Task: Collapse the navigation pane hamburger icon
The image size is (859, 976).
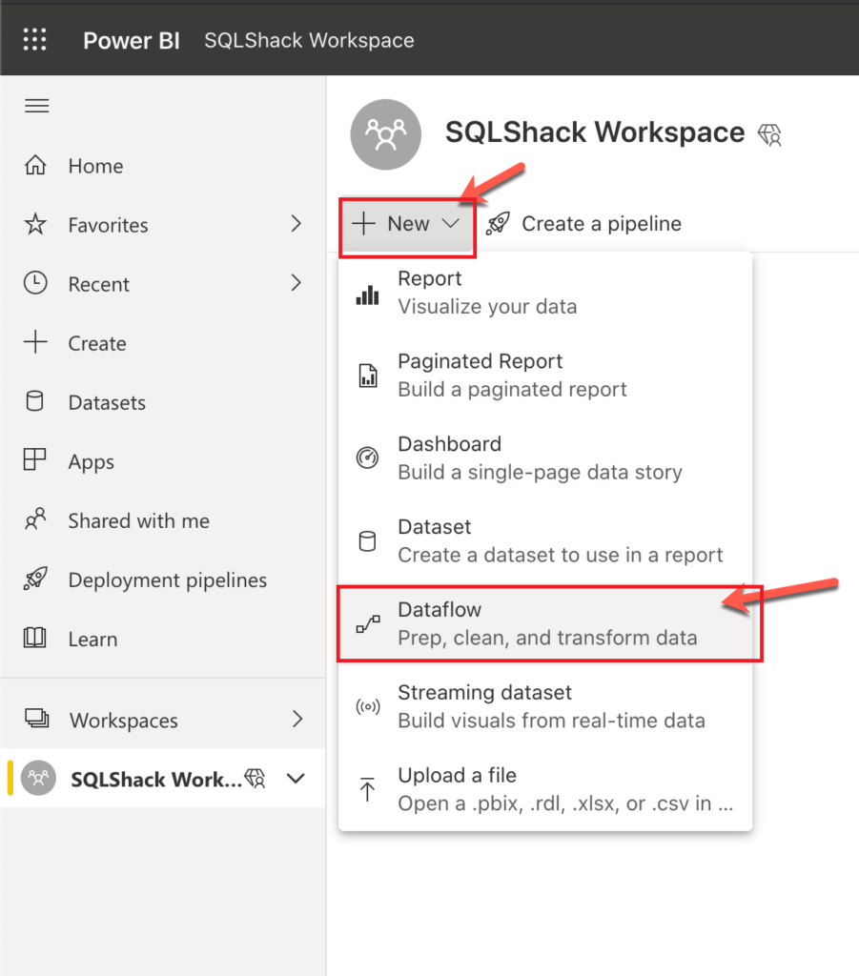Action: [37, 106]
